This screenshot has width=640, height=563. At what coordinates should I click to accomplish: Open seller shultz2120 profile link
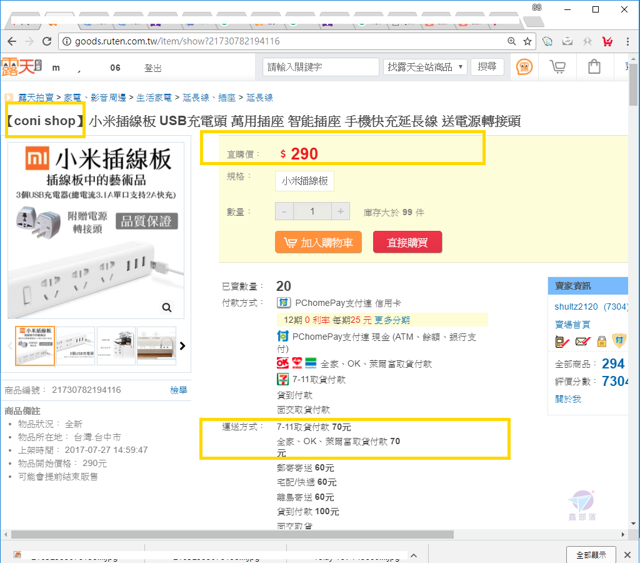(x=576, y=307)
